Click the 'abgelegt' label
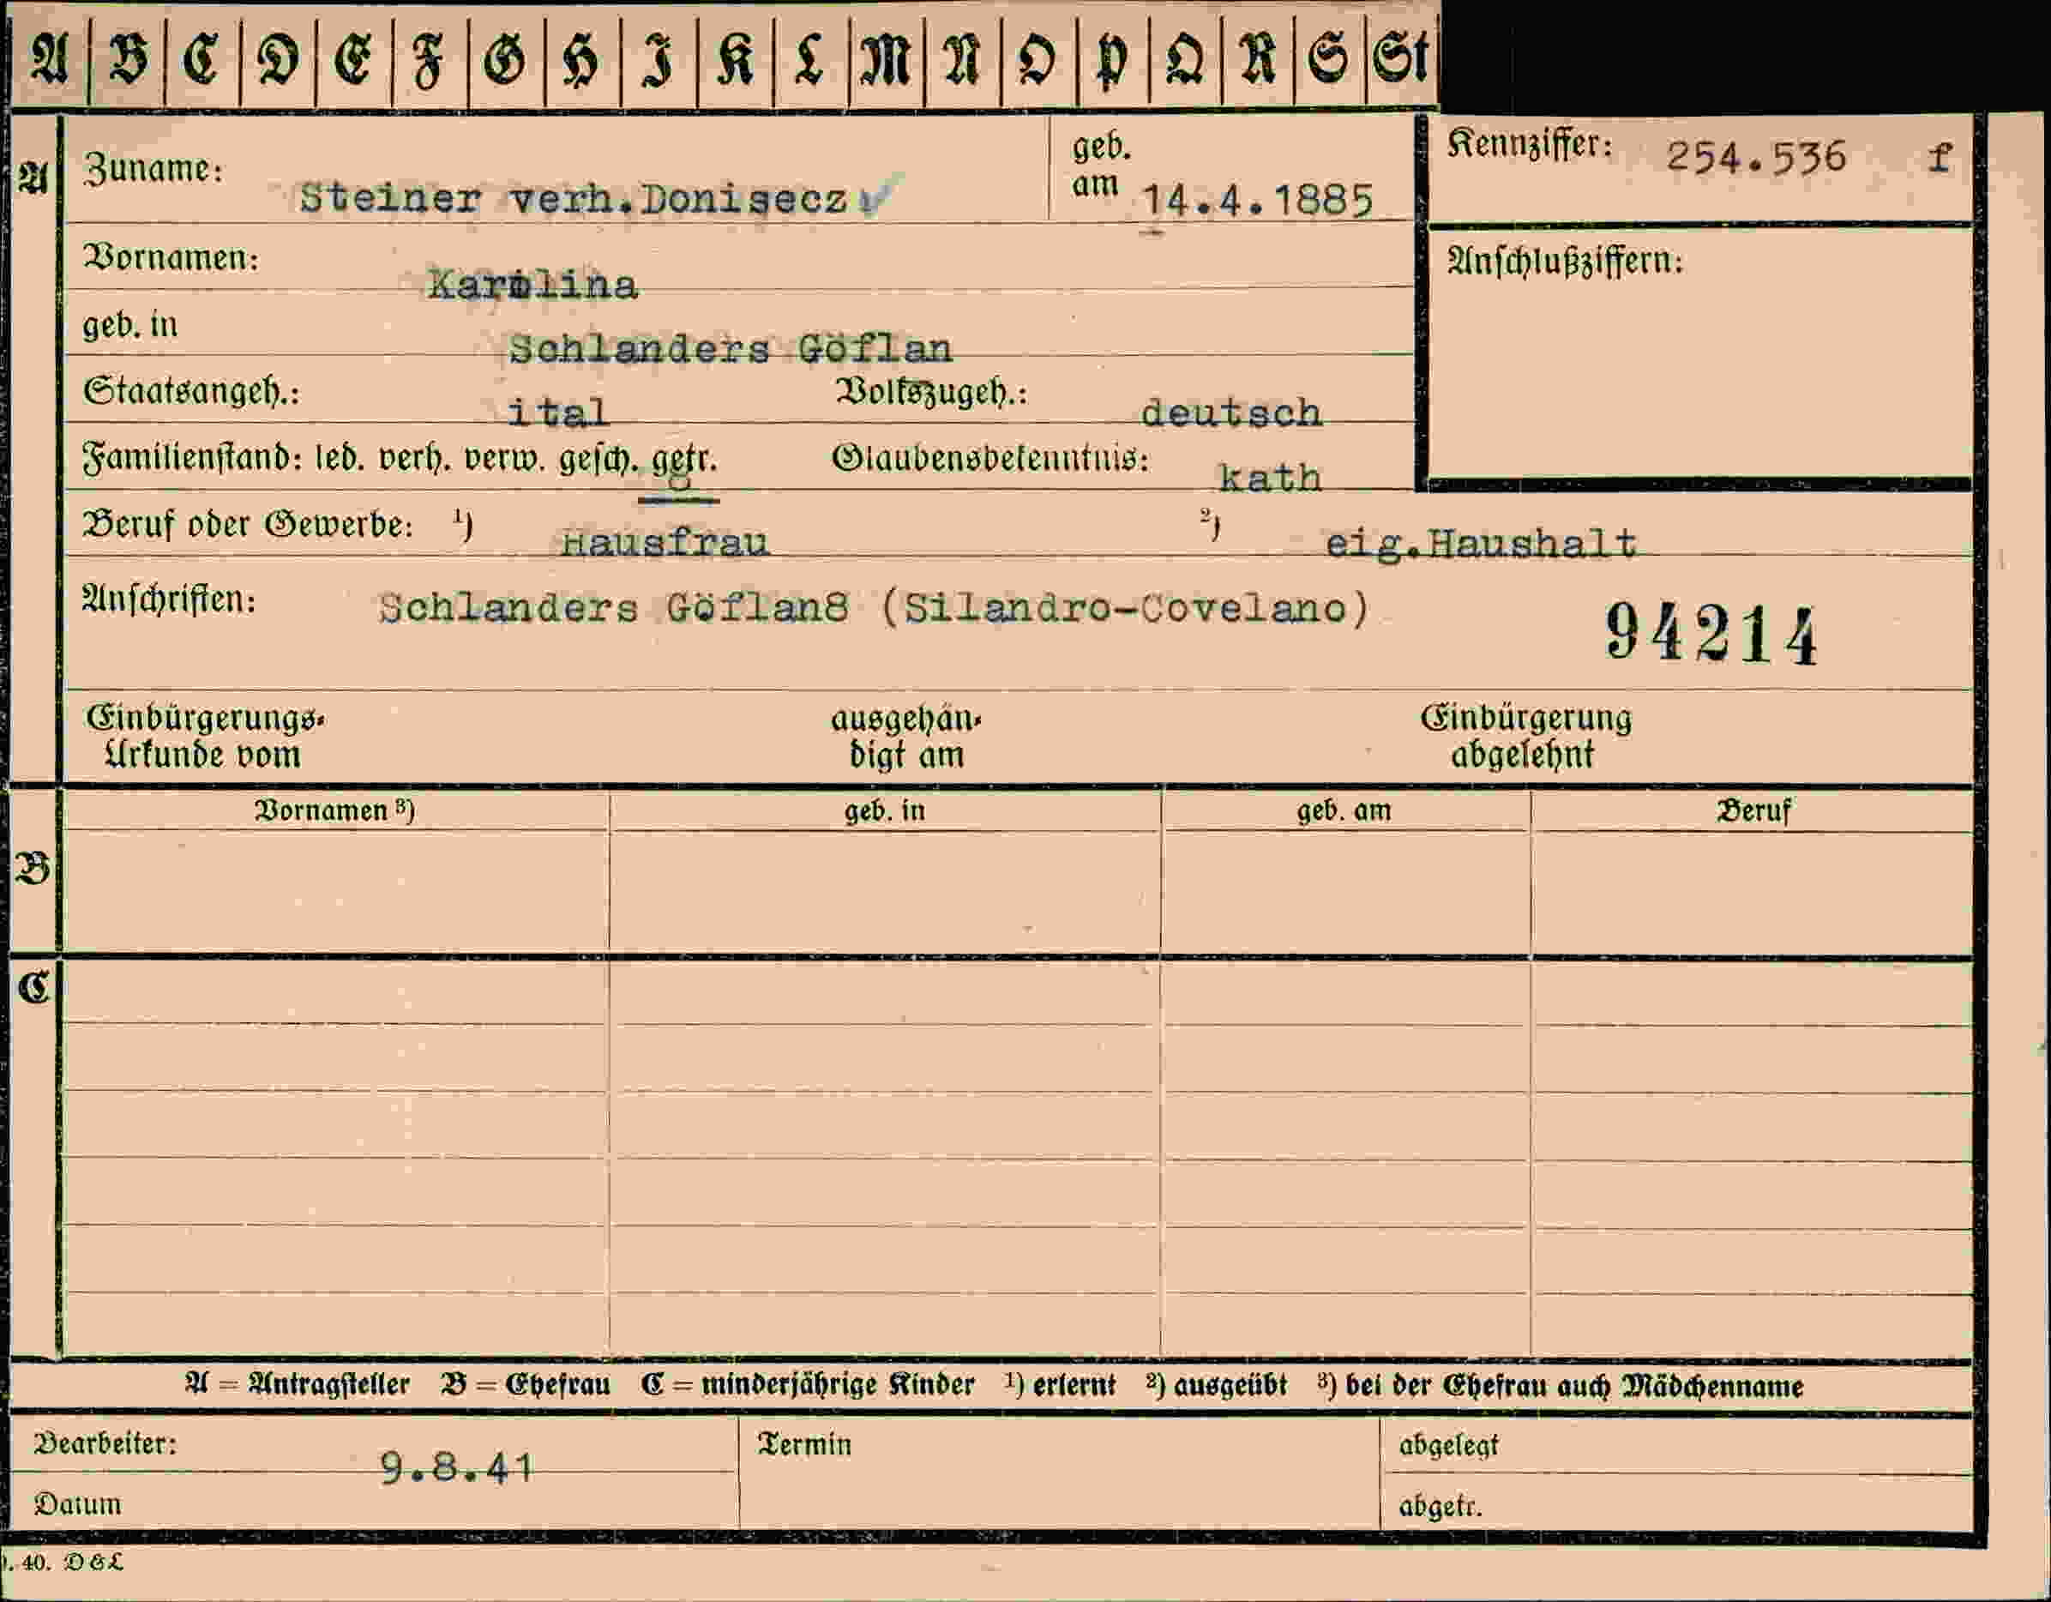2051x1602 pixels. point(1449,1445)
